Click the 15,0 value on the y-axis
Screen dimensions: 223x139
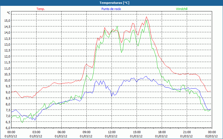coord(8,20)
